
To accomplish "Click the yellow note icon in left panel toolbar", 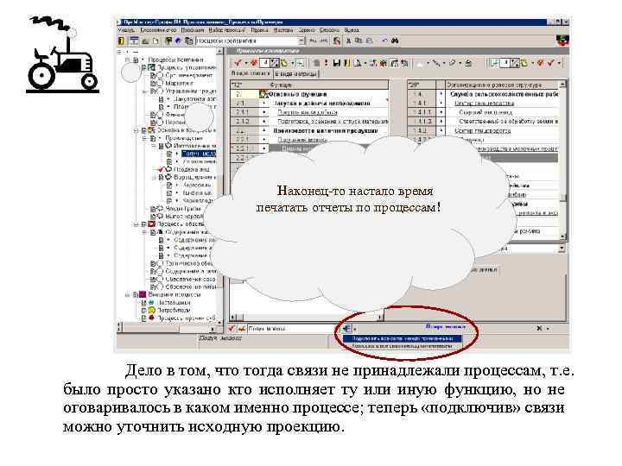I will coord(284,63).
